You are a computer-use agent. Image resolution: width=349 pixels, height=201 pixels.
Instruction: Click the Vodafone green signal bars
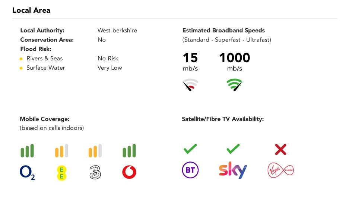(x=129, y=151)
